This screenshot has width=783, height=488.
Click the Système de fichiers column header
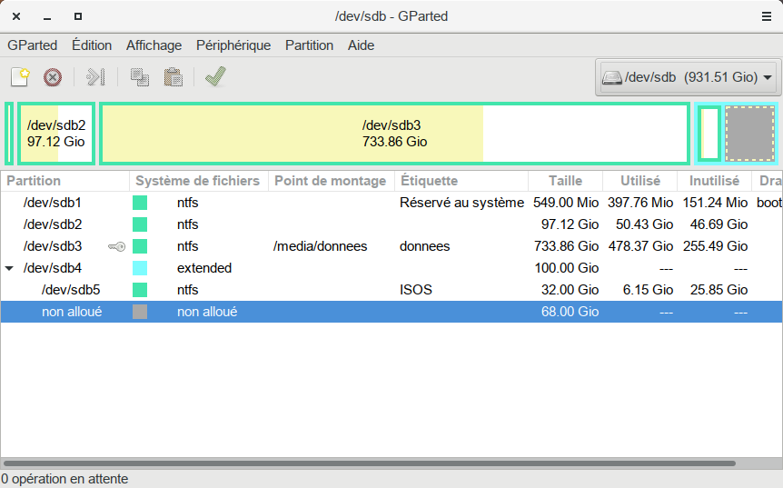pyautogui.click(x=197, y=181)
